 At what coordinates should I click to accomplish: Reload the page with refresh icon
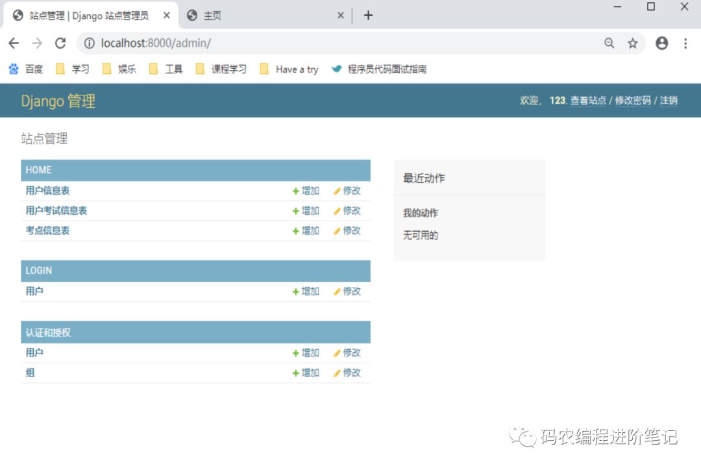click(60, 43)
